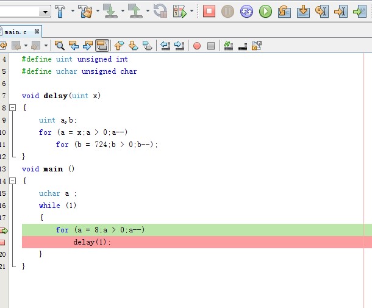Click the Step Into icon

click(x=303, y=11)
